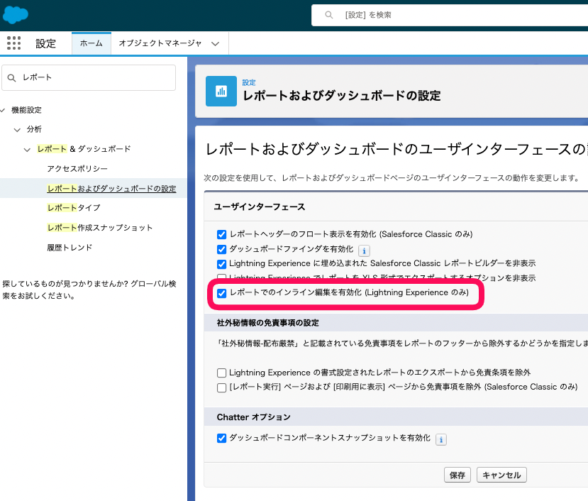588x501 pixels.
Task: Click the 設定 breadcrumb link above the page title
Action: point(249,82)
